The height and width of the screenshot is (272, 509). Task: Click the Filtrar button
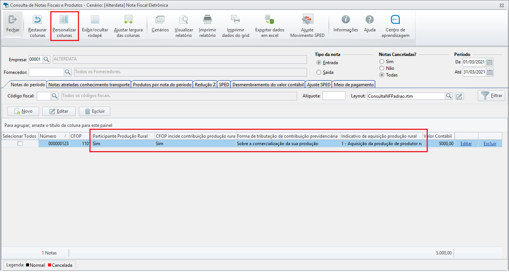(491, 96)
